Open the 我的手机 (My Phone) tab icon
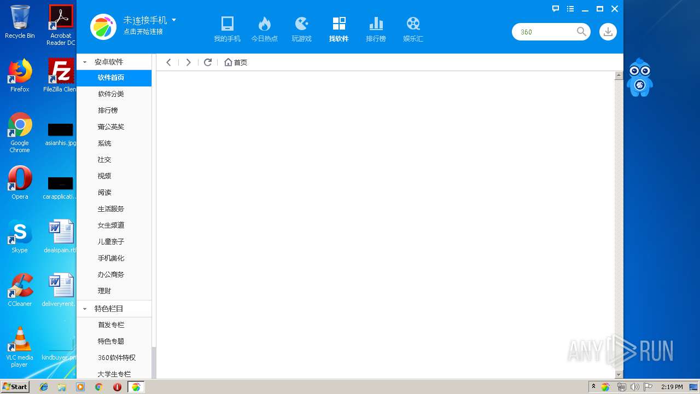Image resolution: width=700 pixels, height=394 pixels. click(227, 24)
